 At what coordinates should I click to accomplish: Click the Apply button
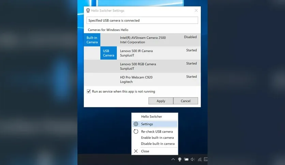(161, 101)
